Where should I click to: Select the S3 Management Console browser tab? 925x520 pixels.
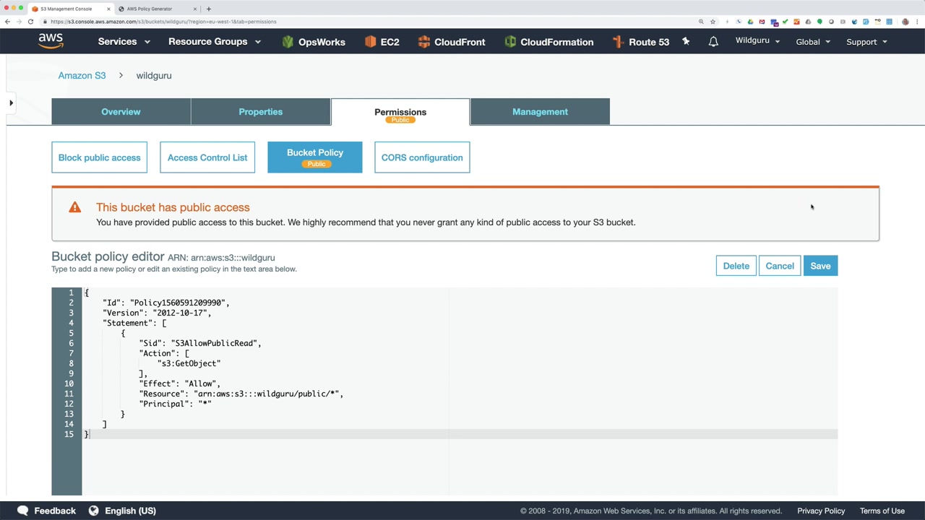(72, 9)
